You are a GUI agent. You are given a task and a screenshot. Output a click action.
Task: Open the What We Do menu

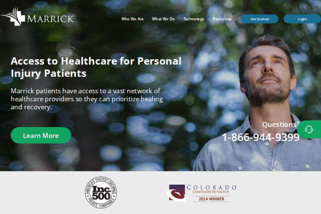[x=163, y=19]
